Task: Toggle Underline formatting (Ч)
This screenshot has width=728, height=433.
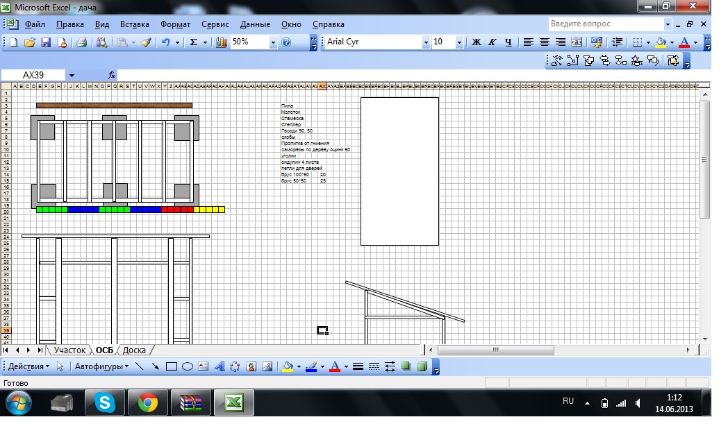Action: pyautogui.click(x=508, y=42)
